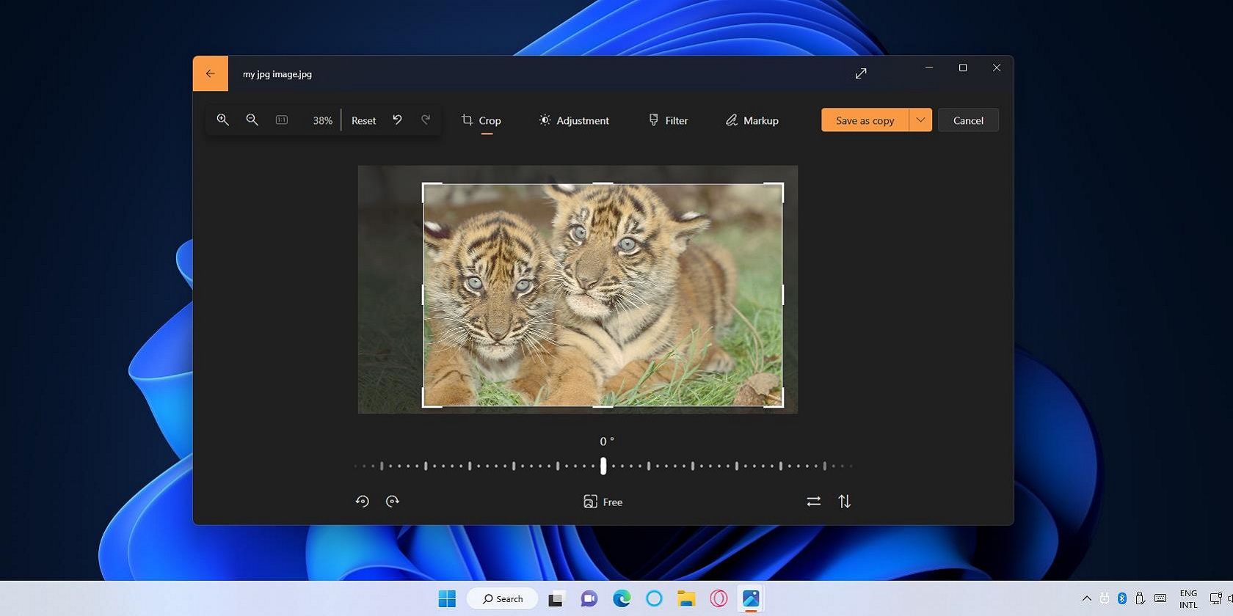Flip the image vertically

pos(845,502)
